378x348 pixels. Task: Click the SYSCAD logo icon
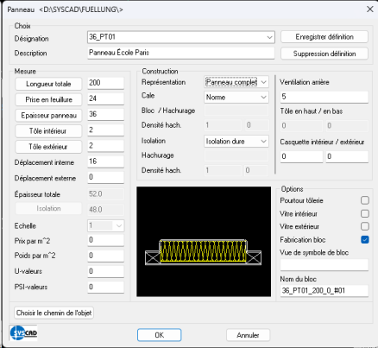23,332
